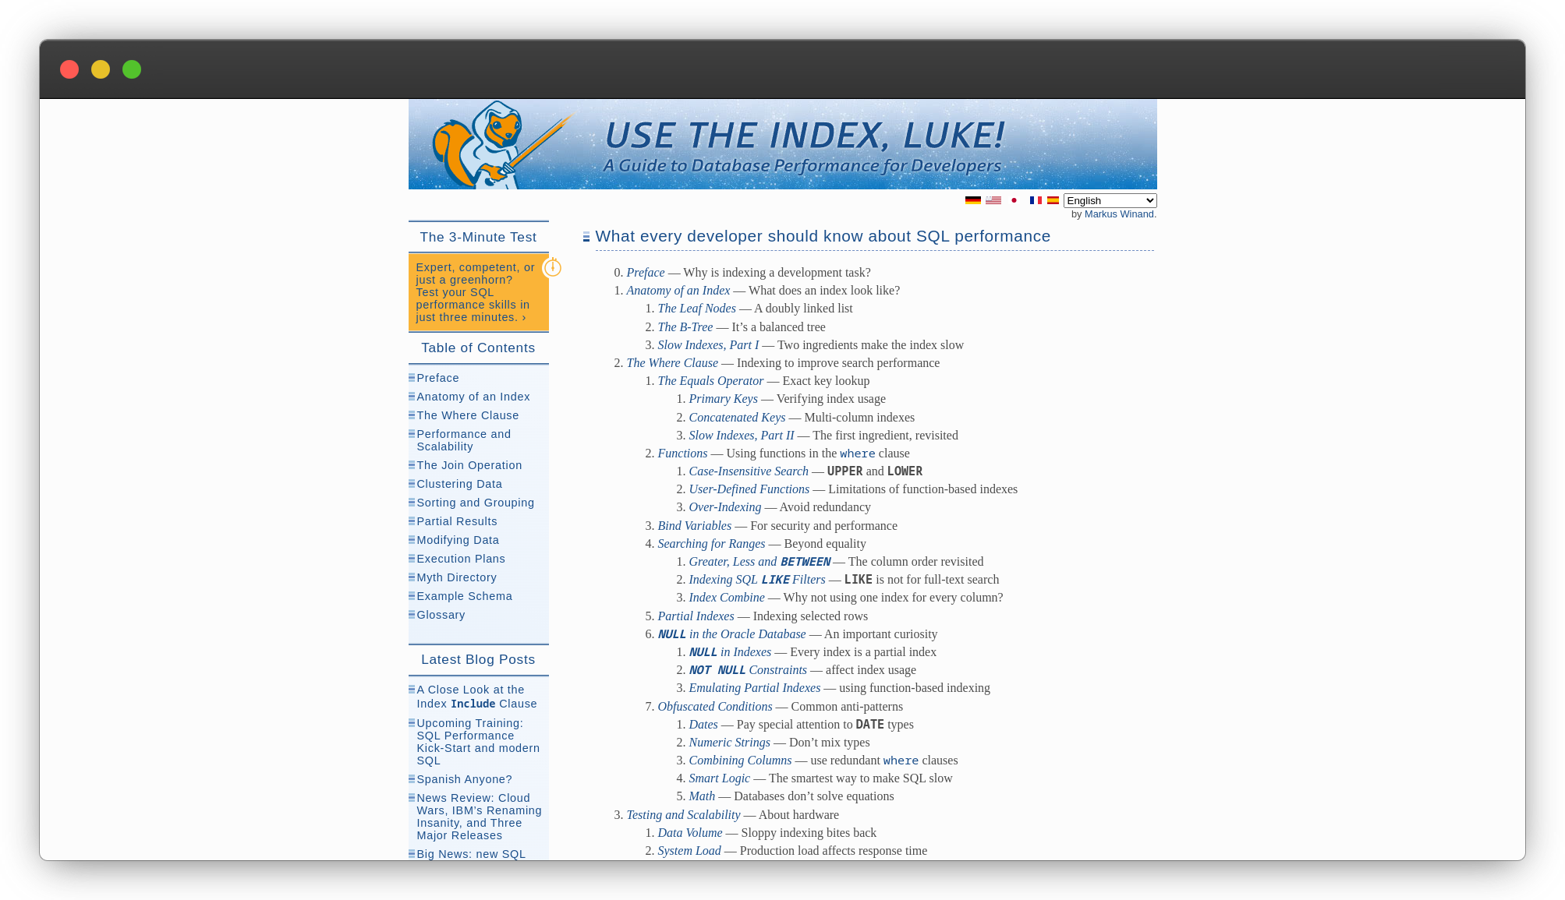Expand the Anatomy of an Index section

point(412,395)
